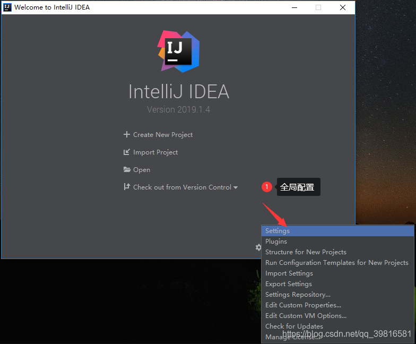Open Plugins from the configure menu
The image size is (416, 344).
click(276, 242)
